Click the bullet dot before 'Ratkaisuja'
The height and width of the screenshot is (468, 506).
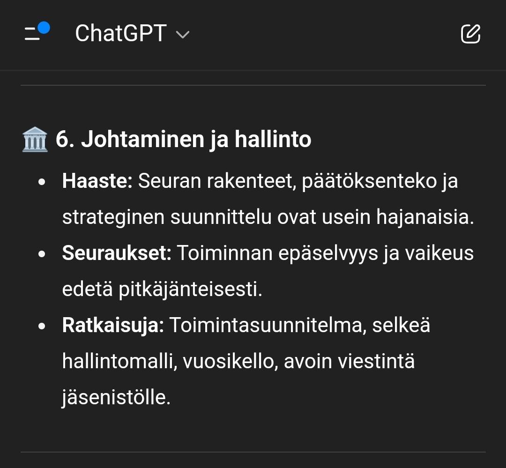(43, 327)
